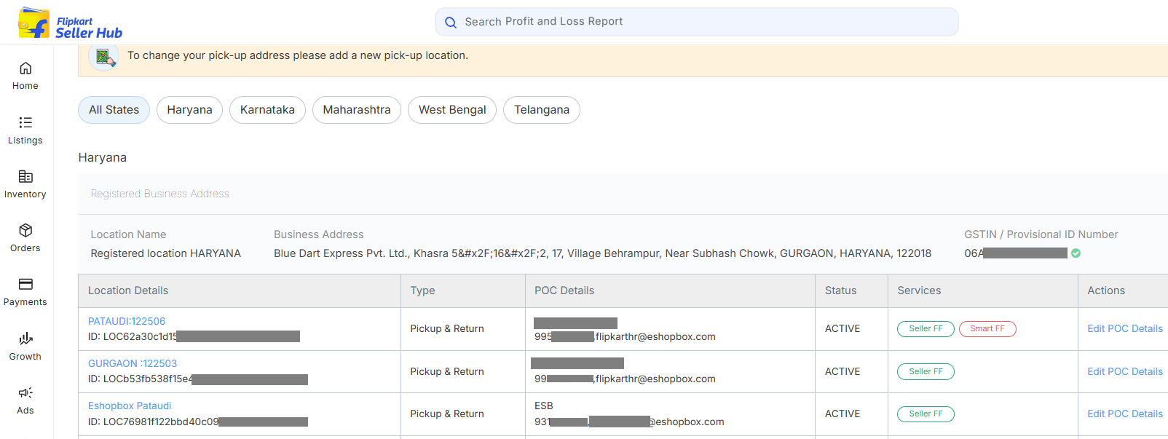Open the Payments card icon

pos(25,284)
